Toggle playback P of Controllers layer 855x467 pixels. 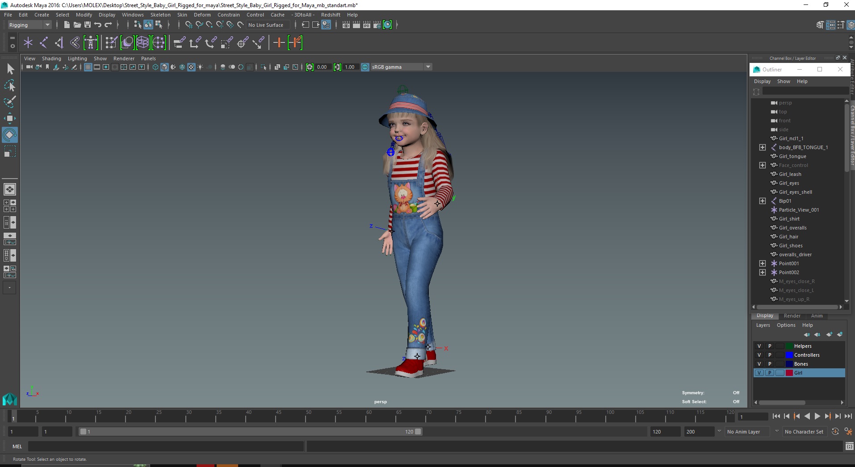pyautogui.click(x=770, y=355)
